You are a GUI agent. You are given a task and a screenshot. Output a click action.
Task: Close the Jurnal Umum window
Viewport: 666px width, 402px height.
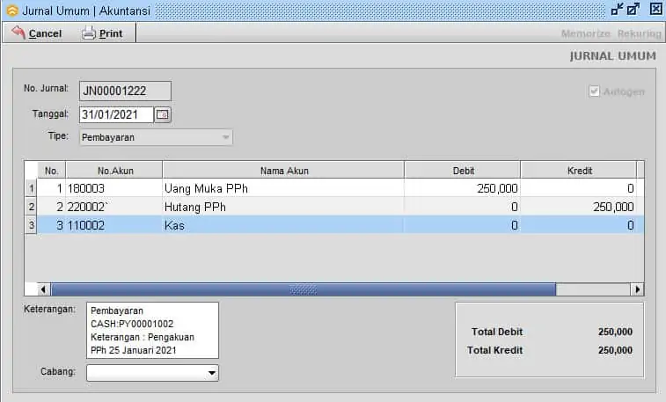pyautogui.click(x=655, y=9)
